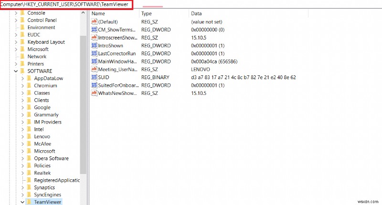This screenshot has width=382, height=205.
Task: Select the Microsoft key under SOFTWARE
Action: [x=44, y=151]
